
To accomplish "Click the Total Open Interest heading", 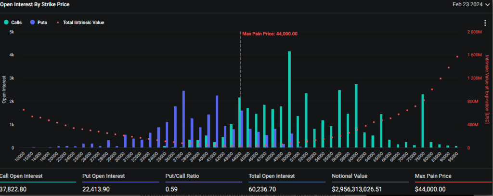I will 272,176.
